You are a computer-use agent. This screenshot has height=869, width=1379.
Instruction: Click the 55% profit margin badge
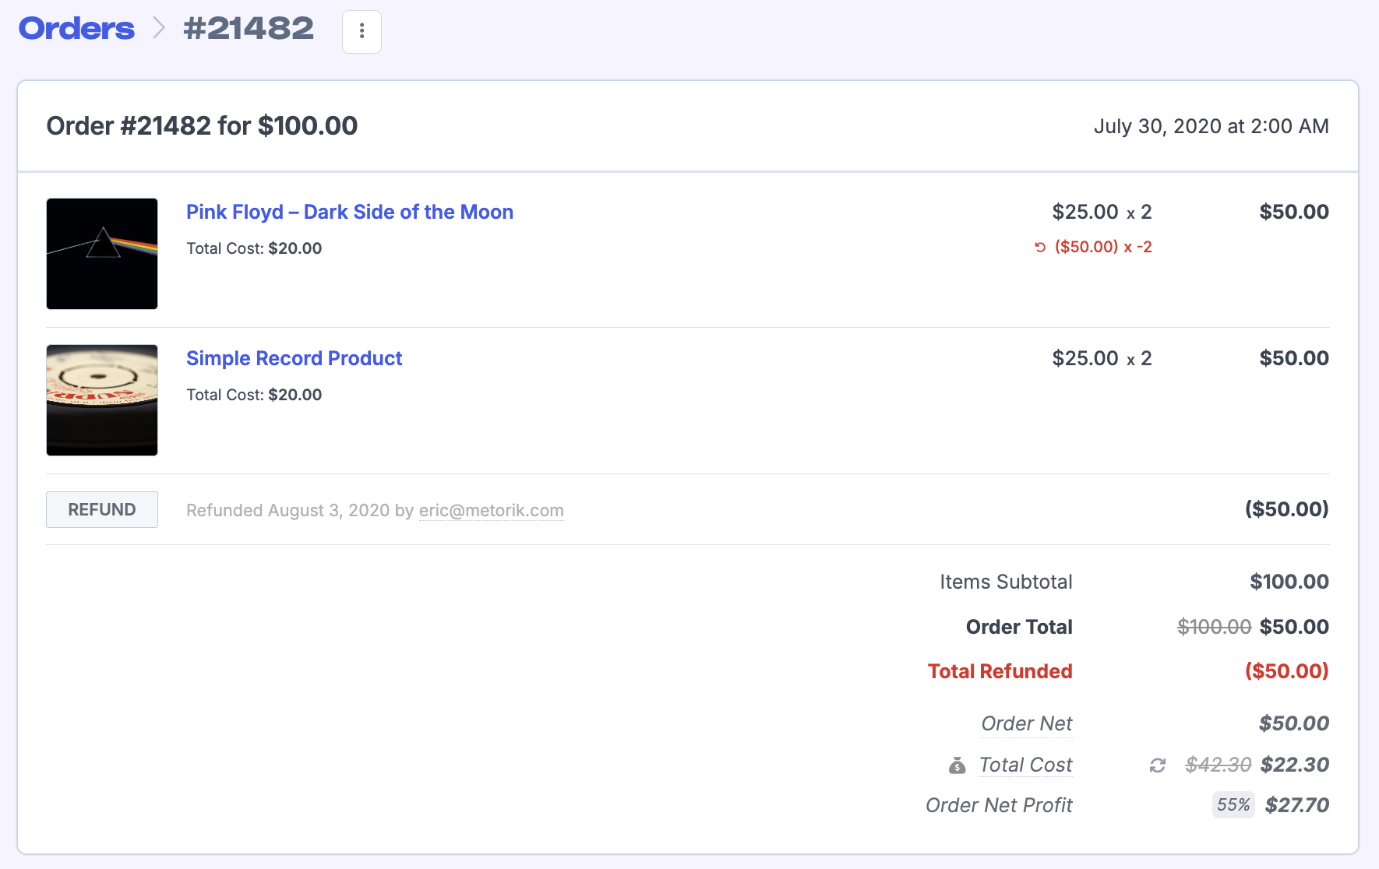coord(1233,805)
